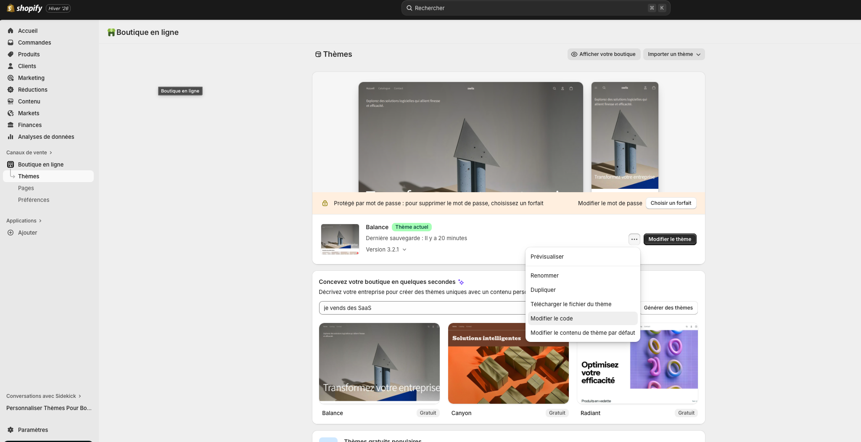
Task: Click the Modifier le thème button
Action: pyautogui.click(x=669, y=239)
